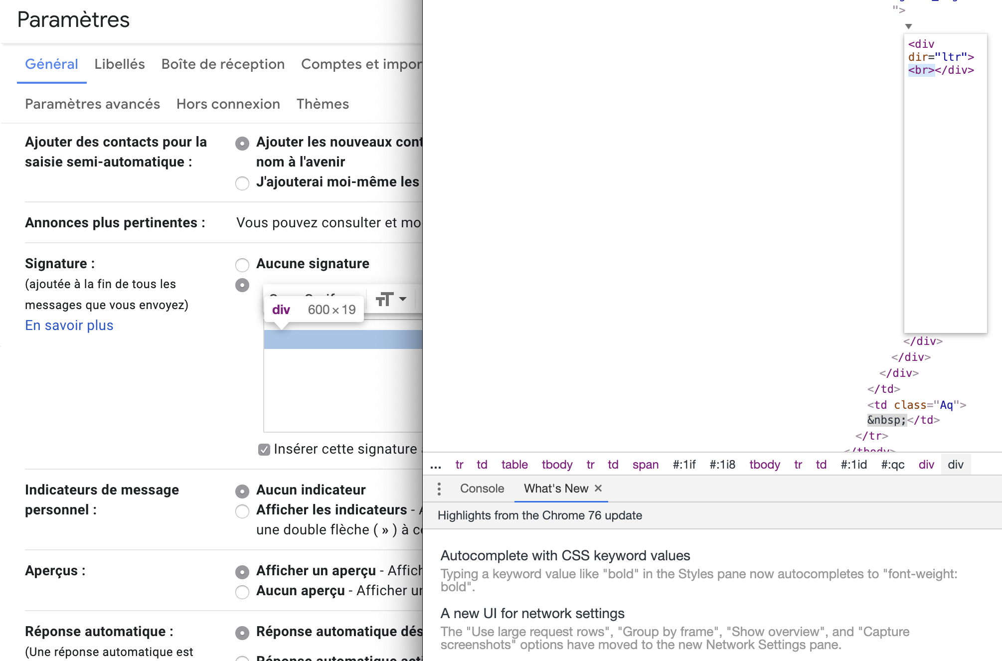This screenshot has width=1002, height=661.
Task: Go to the Thèmes tab
Action: pyautogui.click(x=323, y=104)
